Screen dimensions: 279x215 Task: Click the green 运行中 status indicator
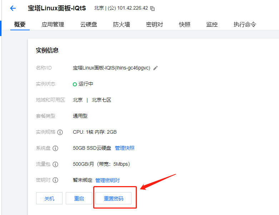click(x=75, y=84)
